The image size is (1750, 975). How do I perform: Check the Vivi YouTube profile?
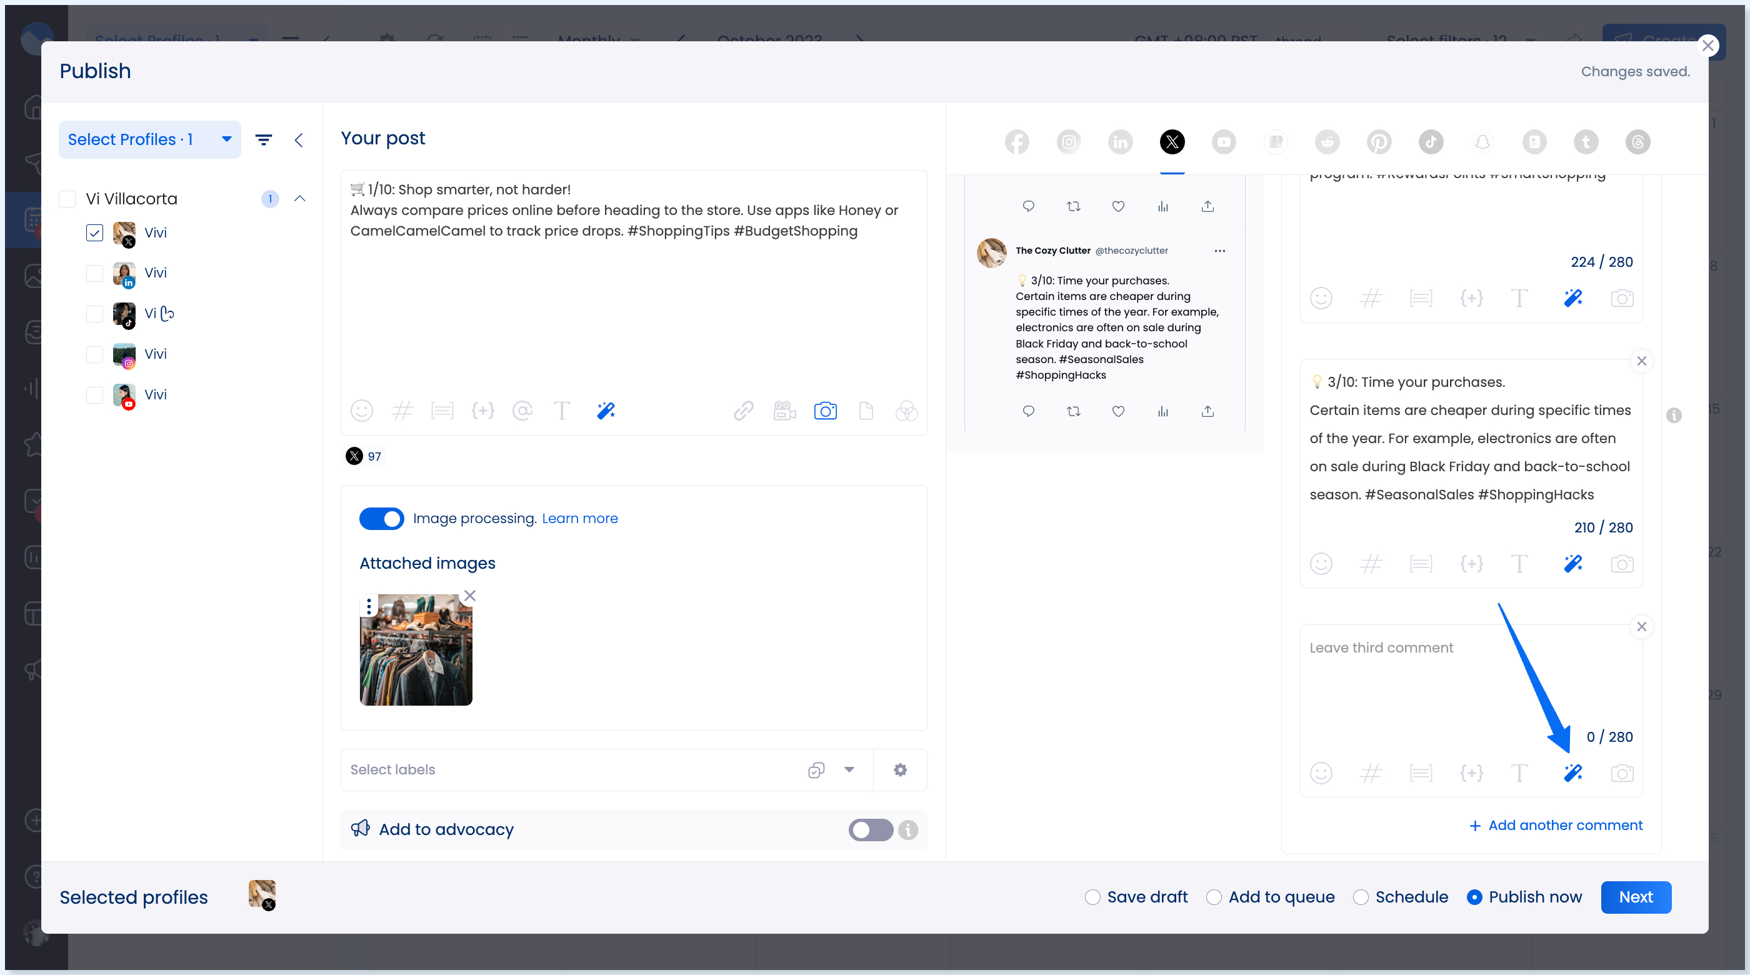pyautogui.click(x=94, y=395)
